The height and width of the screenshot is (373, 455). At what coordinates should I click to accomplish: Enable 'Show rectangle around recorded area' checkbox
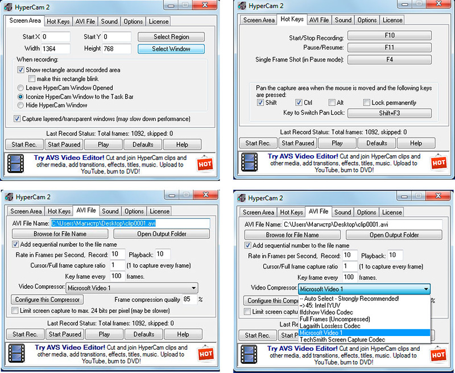(x=20, y=70)
